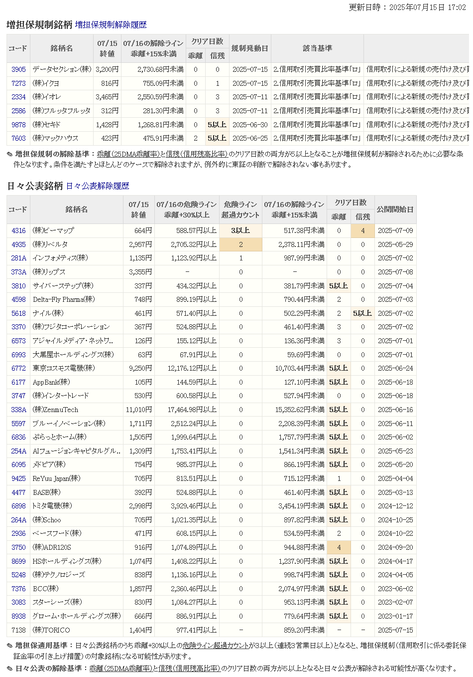Open stock code 338A link
473x677 pixels.
click(18, 410)
